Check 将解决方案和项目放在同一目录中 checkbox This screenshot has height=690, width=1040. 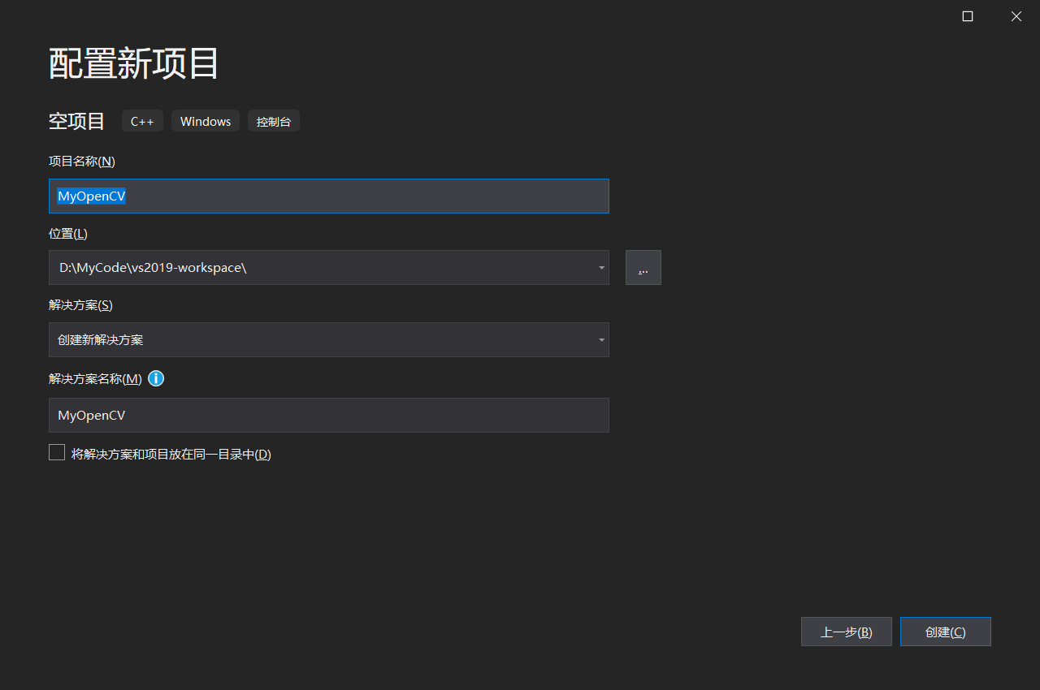click(x=56, y=451)
